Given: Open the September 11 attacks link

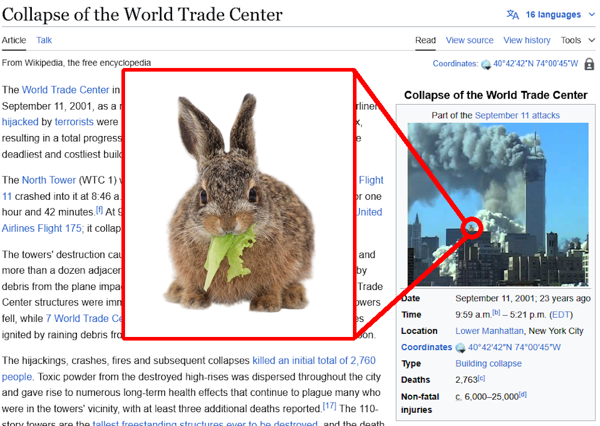Looking at the screenshot, I should (518, 116).
